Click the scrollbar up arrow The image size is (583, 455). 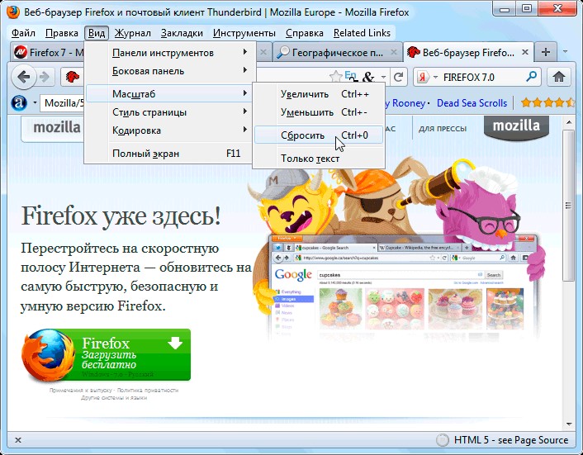[x=568, y=122]
